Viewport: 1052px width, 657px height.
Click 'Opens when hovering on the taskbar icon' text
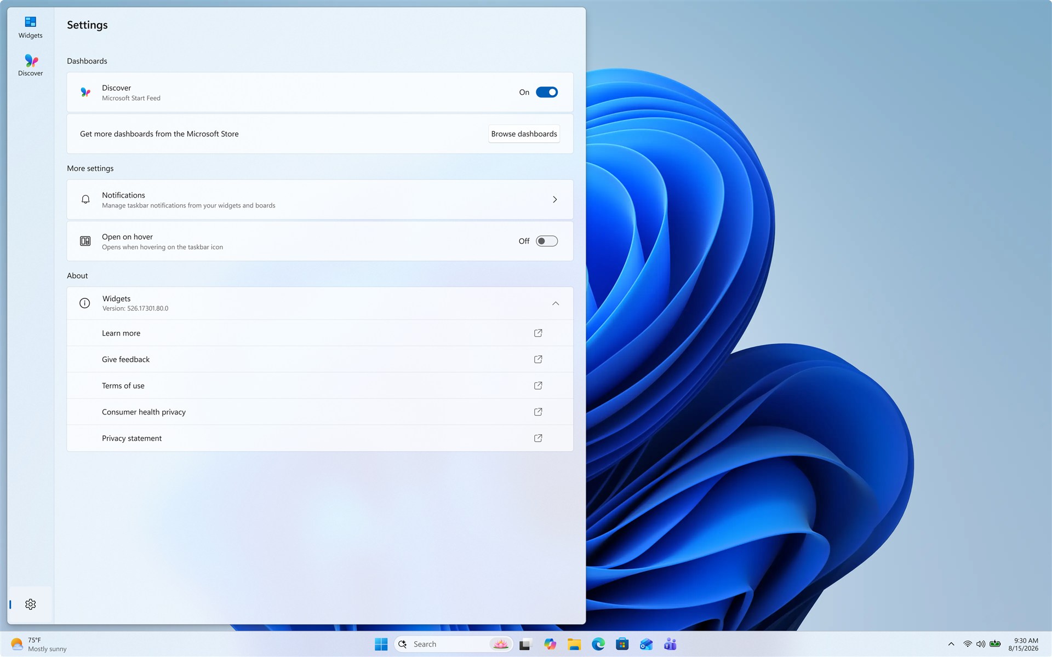[x=162, y=247]
